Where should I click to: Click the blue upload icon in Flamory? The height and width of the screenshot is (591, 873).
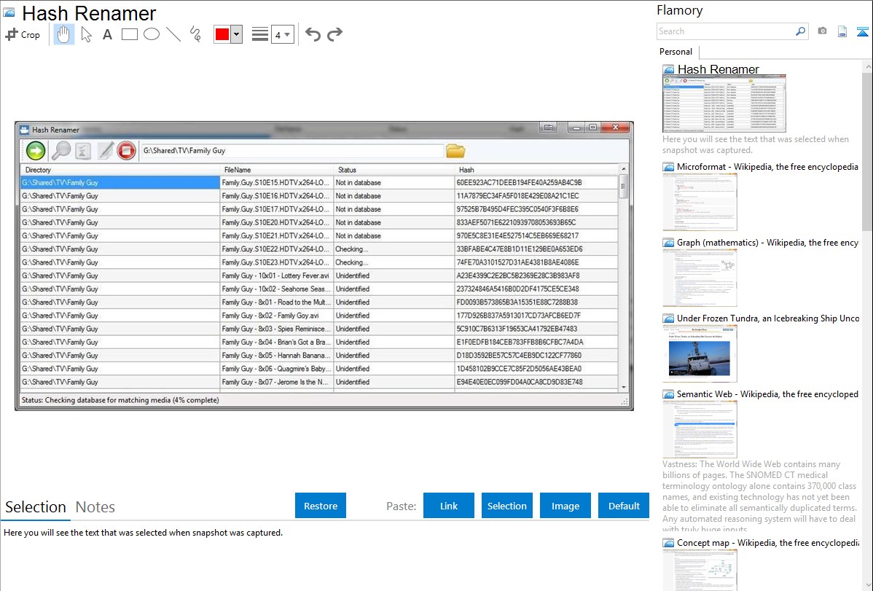pos(862,32)
